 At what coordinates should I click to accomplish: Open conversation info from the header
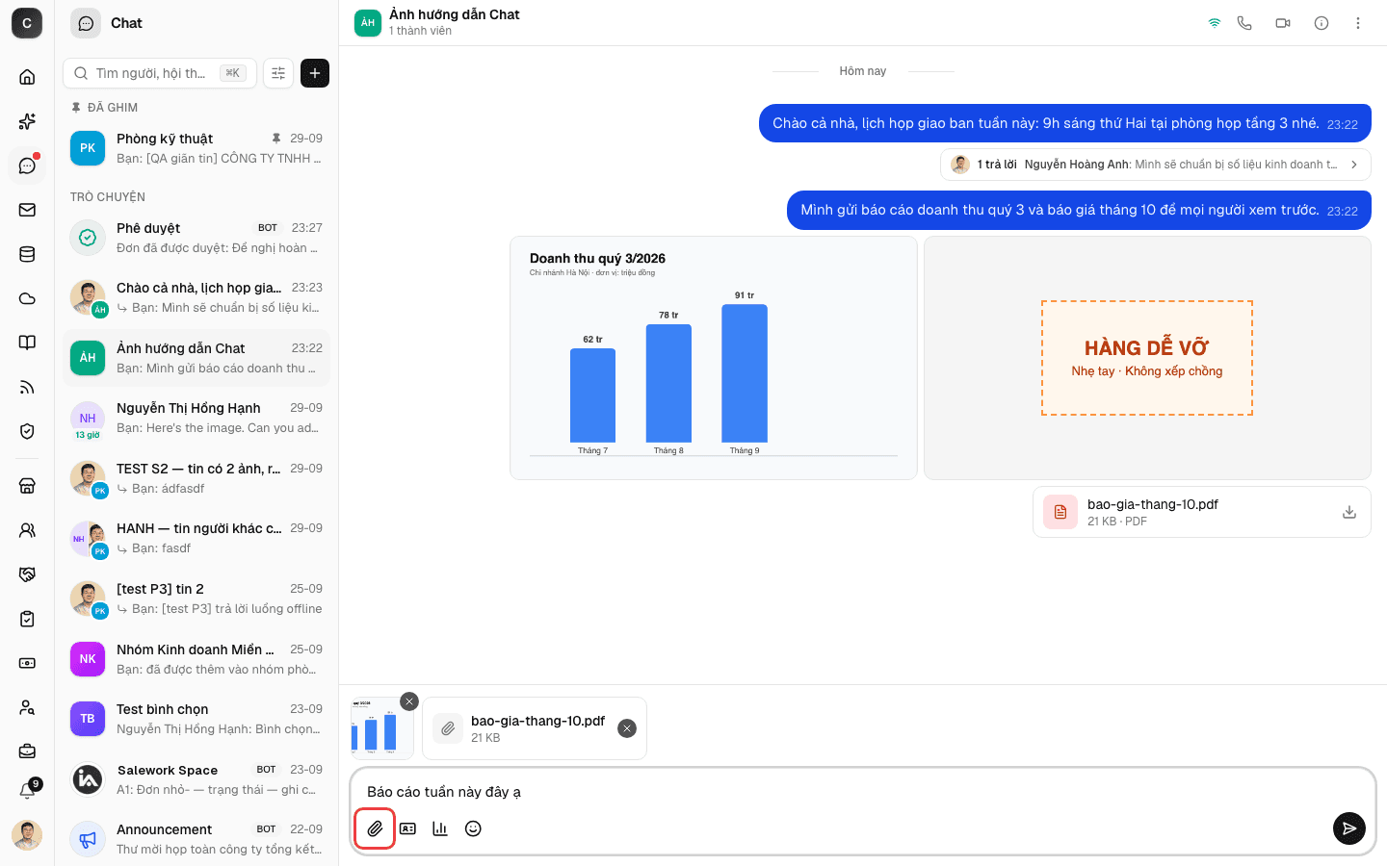point(1322,23)
